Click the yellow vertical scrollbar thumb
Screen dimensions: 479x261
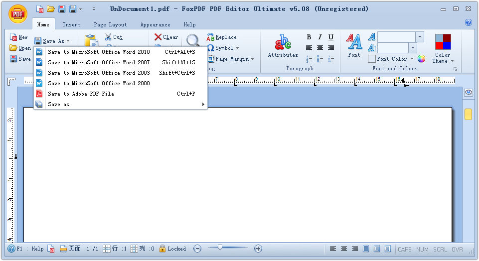click(x=469, y=114)
